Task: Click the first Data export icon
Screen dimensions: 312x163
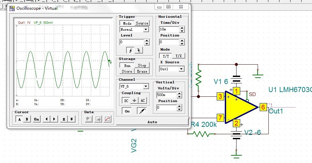Action: coord(89,119)
